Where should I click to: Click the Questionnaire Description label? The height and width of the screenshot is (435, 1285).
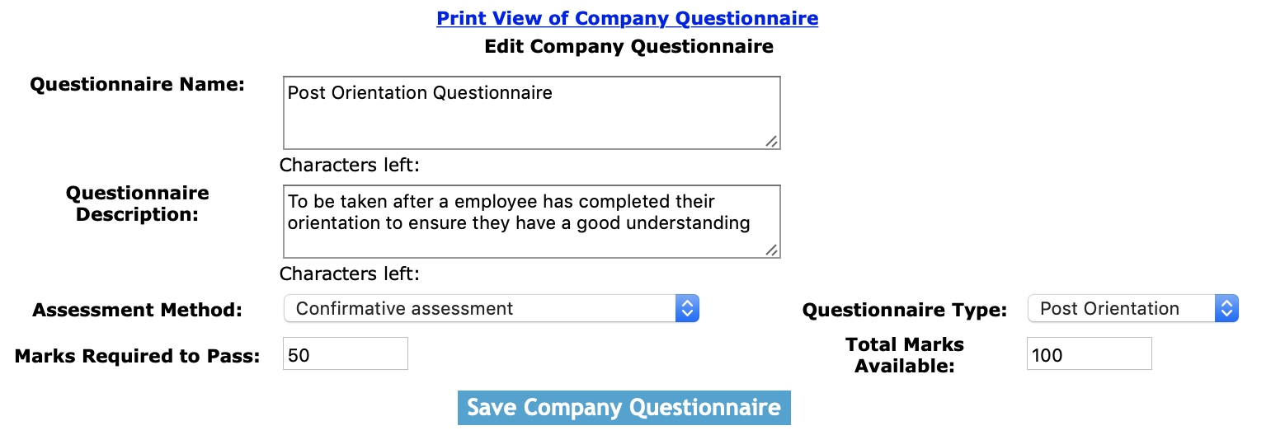tap(137, 203)
